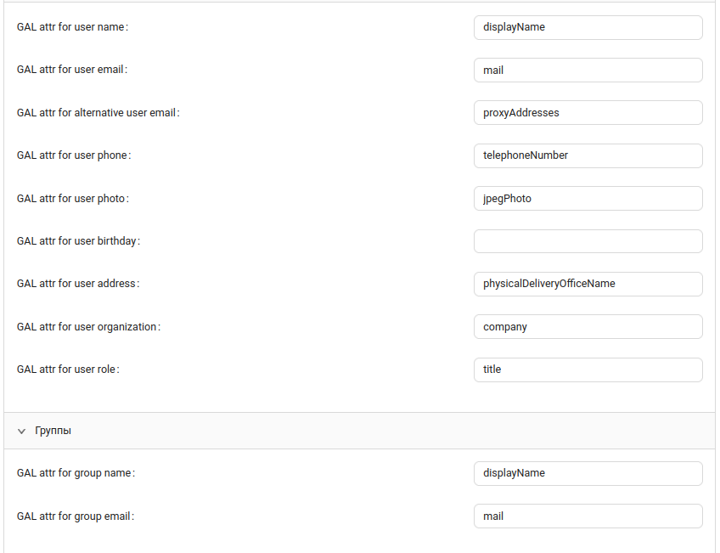Click the 'GAL attr for user organization' label
This screenshot has height=553, width=720.
[x=88, y=327]
